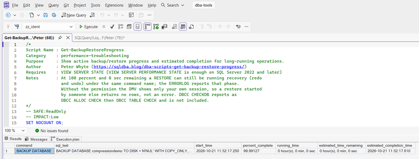The height and width of the screenshot is (159, 419).
Task: Click the New Item file icon
Action: [x=31, y=15]
